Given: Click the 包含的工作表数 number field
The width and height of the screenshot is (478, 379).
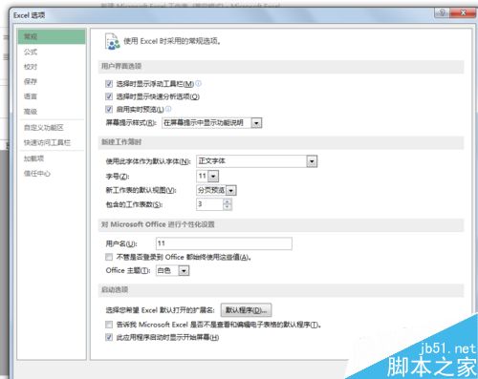Looking at the screenshot, I should tap(209, 204).
